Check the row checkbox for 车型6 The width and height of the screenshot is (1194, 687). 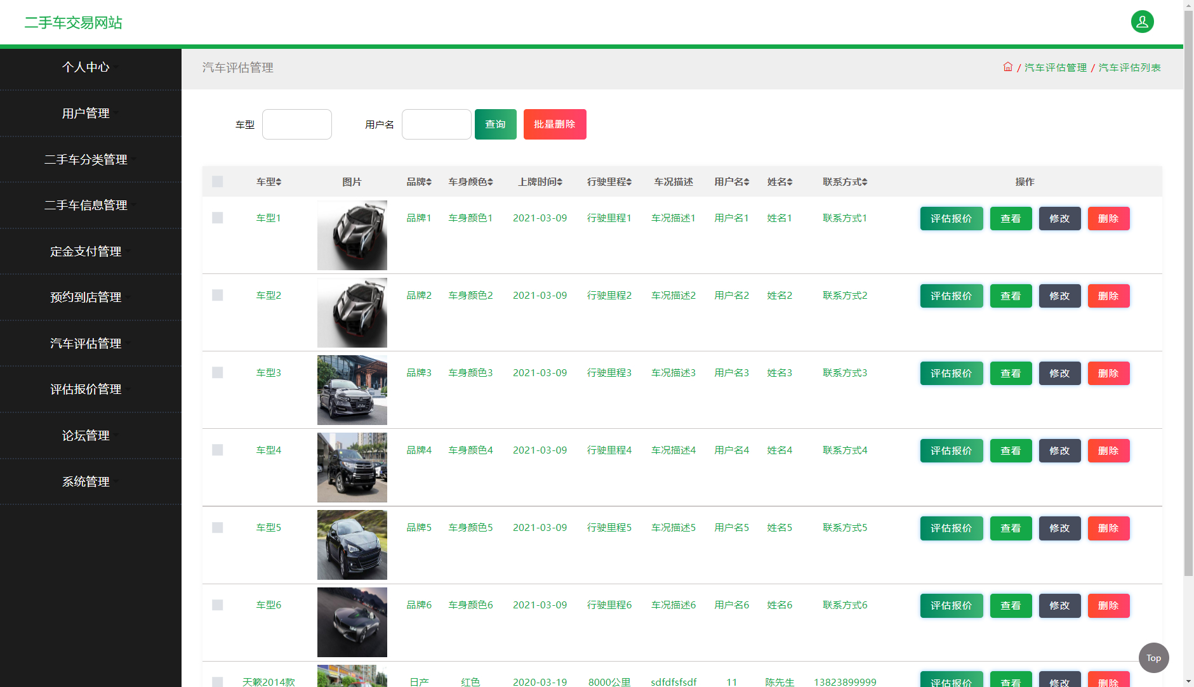217,605
